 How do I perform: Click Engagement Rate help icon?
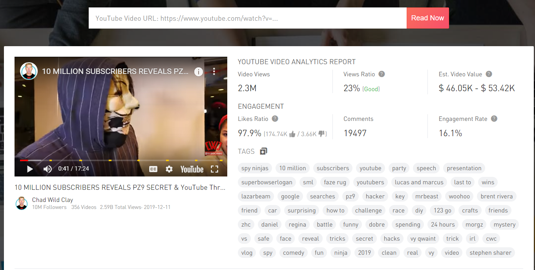(494, 119)
